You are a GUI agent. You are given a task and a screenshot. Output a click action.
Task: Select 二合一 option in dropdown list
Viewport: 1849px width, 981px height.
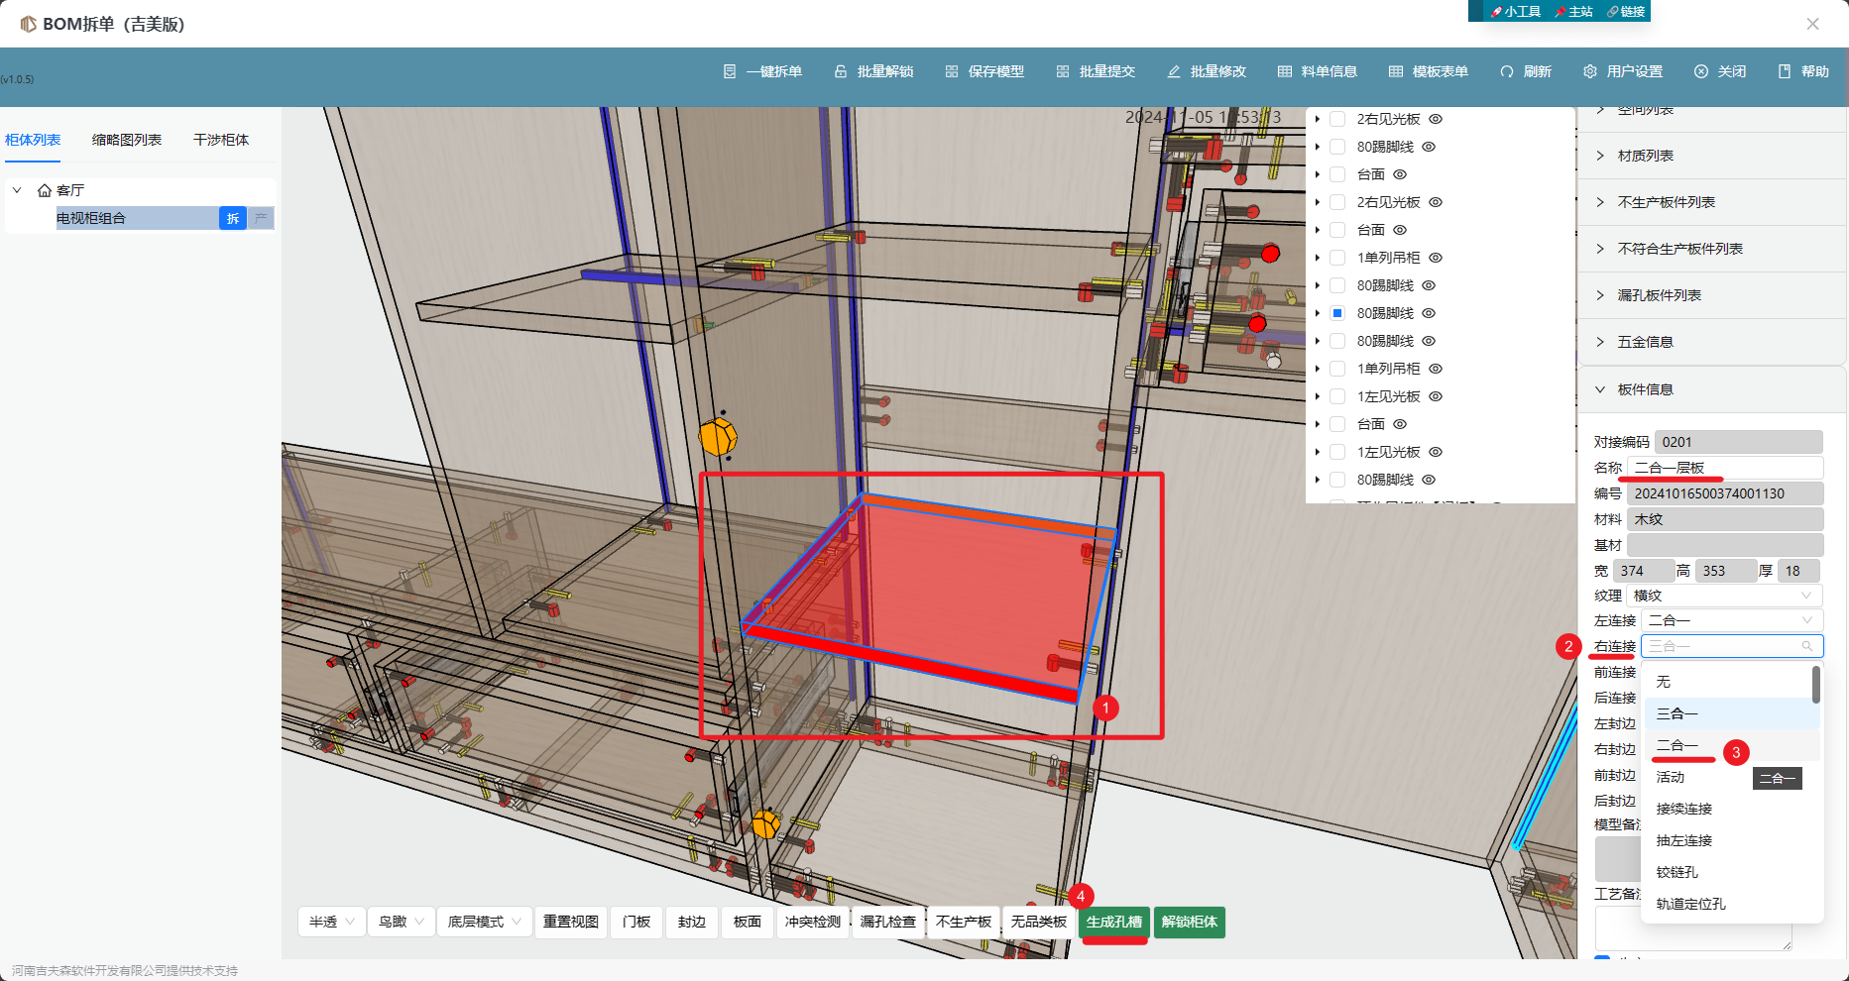point(1677,745)
